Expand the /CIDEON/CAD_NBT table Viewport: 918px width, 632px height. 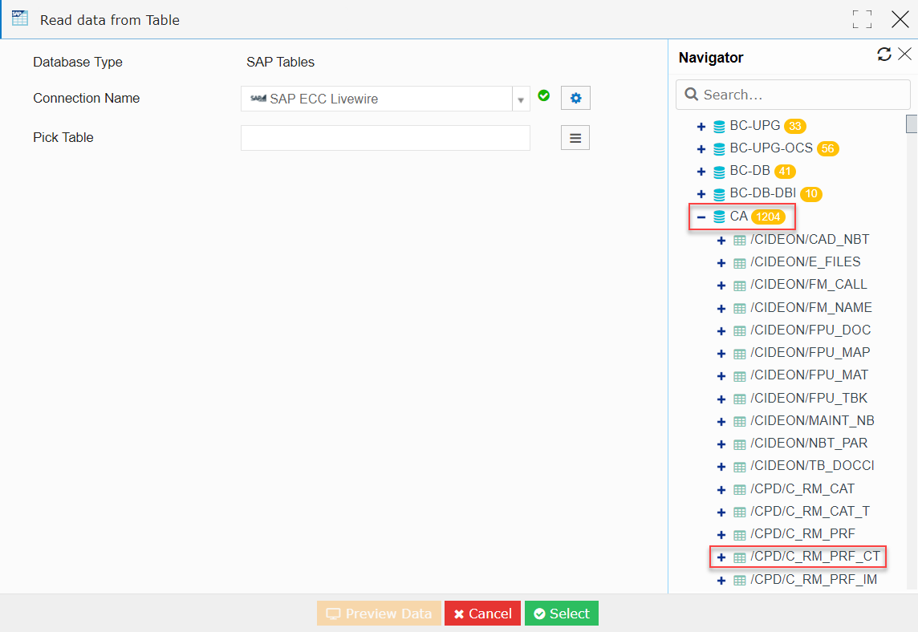721,241
